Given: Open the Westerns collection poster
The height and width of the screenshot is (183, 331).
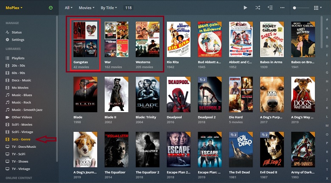Looking at the screenshot, I should point(148,39).
